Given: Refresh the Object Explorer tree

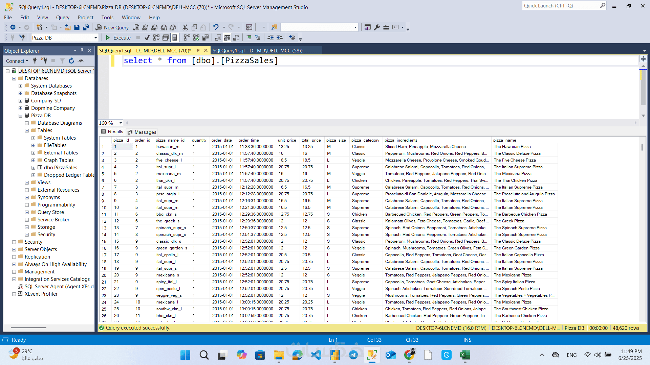Looking at the screenshot, I should (71, 61).
